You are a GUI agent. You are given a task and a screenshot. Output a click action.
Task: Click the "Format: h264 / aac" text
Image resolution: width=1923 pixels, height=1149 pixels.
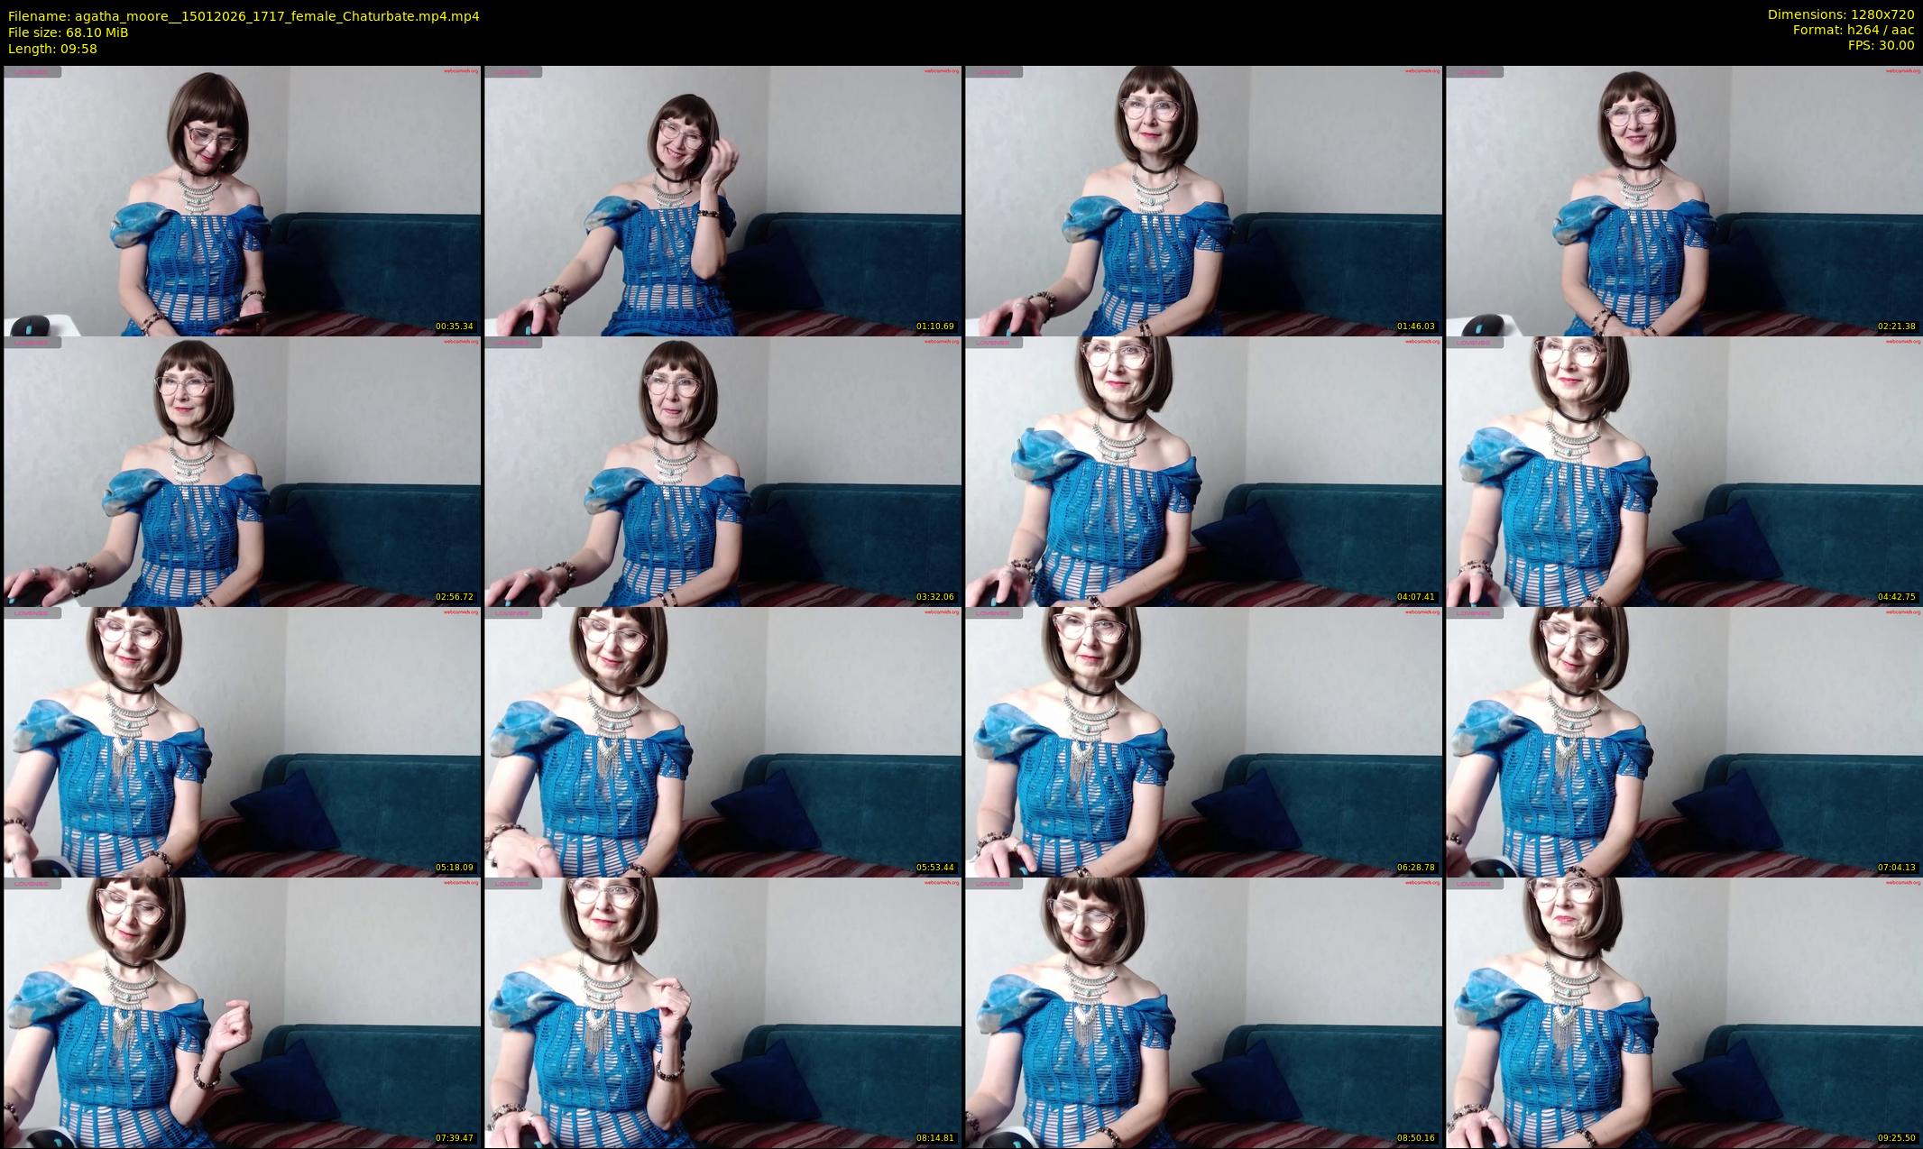(1854, 30)
